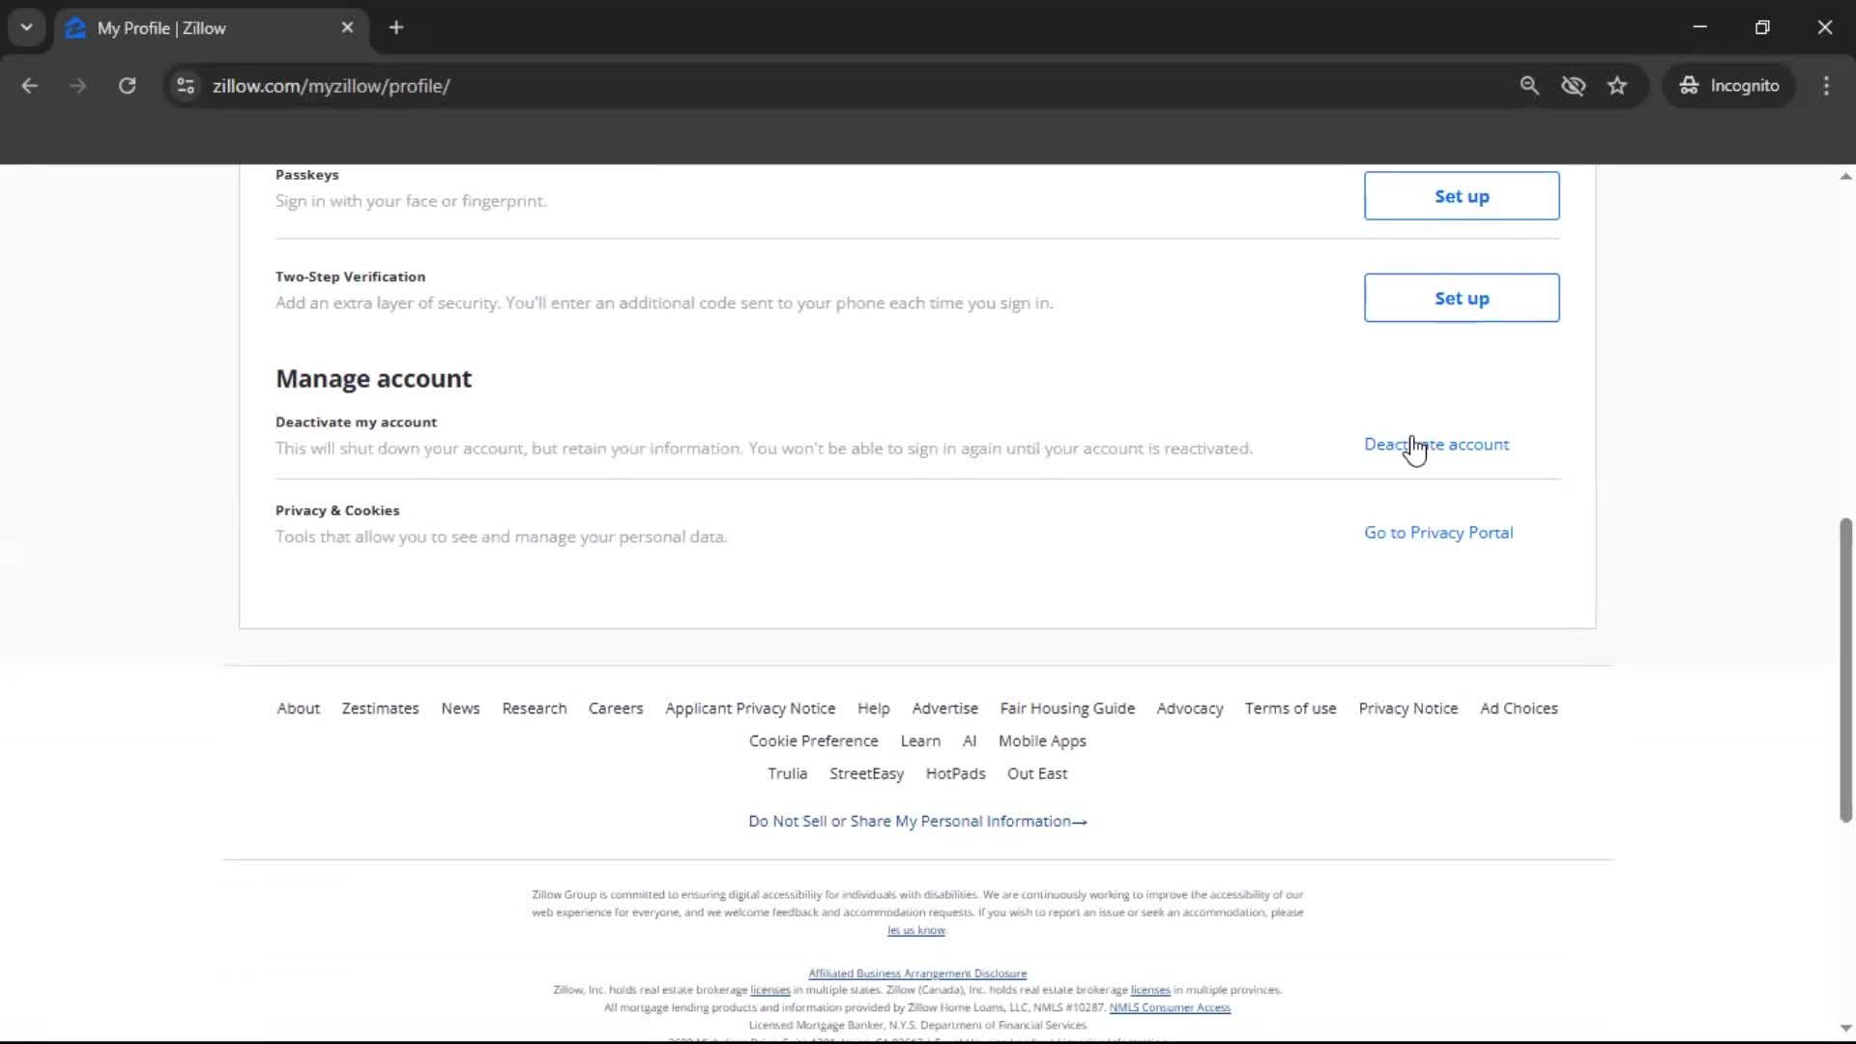Open Do Not Sell or Share link
Image resolution: width=1856 pixels, height=1044 pixels.
pos(916,822)
